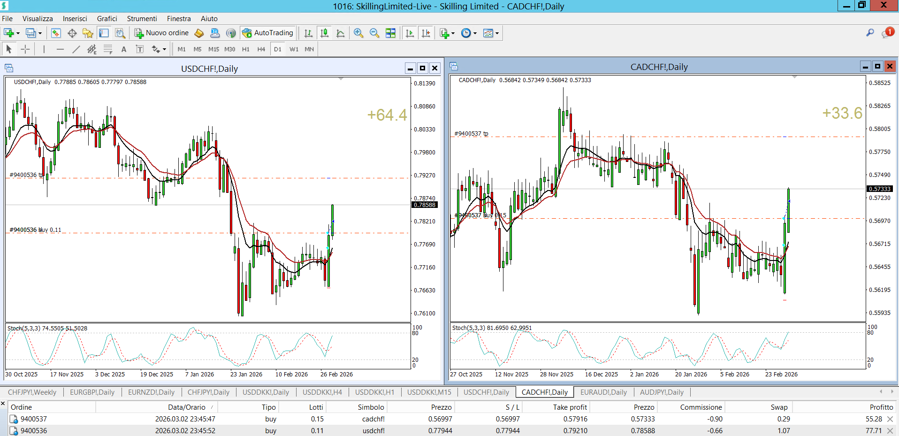Select the trendline drawing tool
This screenshot has width=899, height=436.
pyautogui.click(x=76, y=49)
